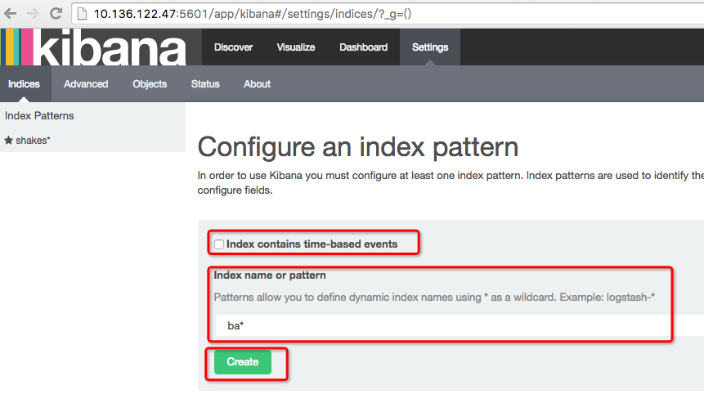Viewport: 704px width, 403px height.
Task: Click the star icon beside shakes*
Action: 9,141
